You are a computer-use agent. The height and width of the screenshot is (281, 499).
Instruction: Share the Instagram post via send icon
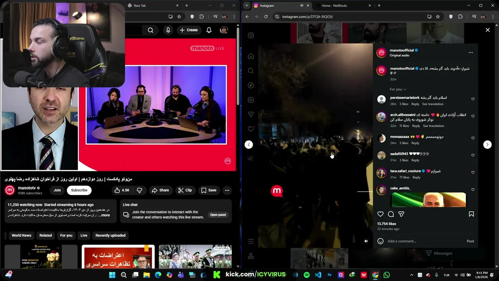401,214
